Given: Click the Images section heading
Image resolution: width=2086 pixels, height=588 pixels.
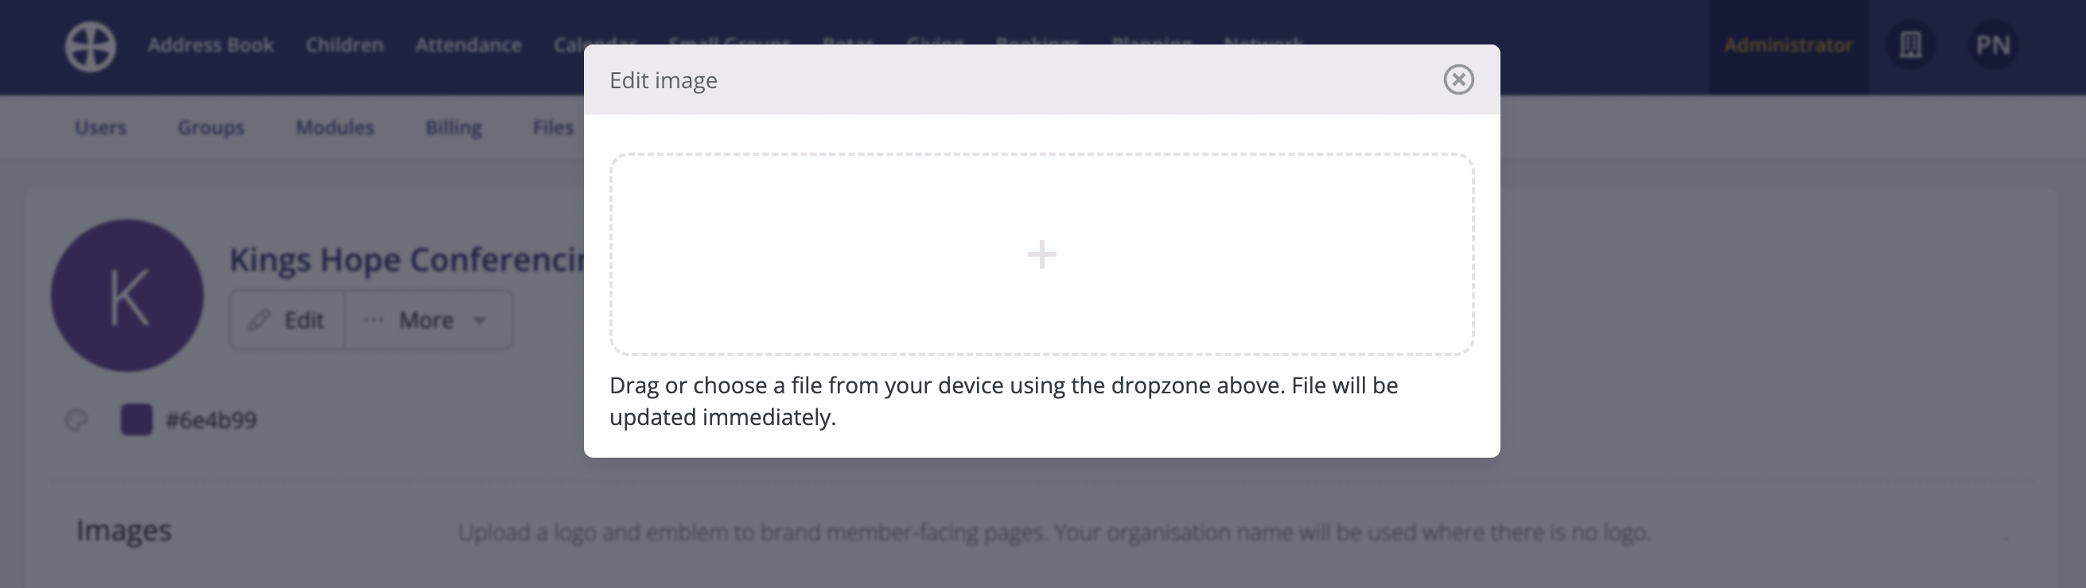Looking at the screenshot, I should 124,531.
